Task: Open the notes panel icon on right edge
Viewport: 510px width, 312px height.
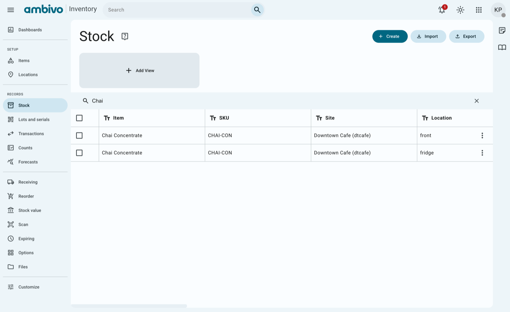Action: pos(502,30)
